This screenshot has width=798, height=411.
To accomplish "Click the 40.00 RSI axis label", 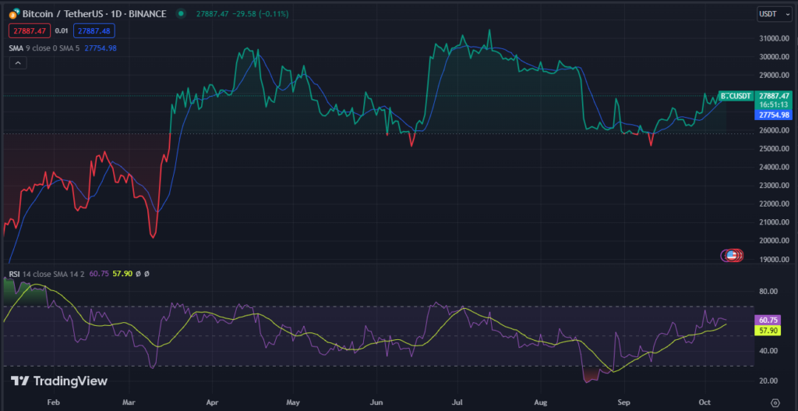I will tap(768, 351).
